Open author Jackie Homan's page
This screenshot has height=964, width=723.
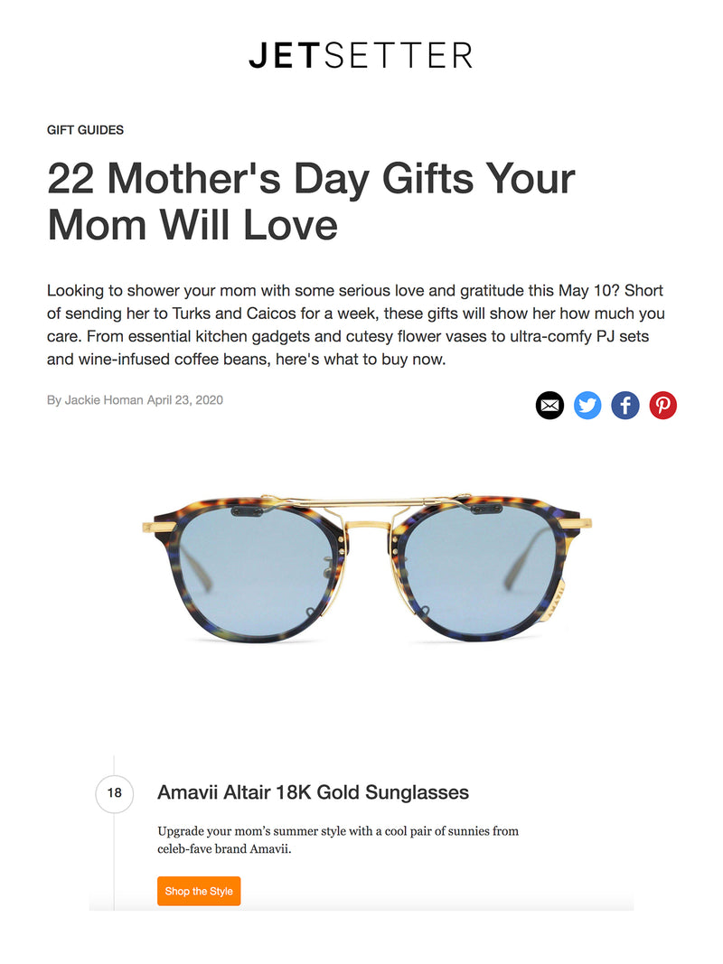(x=104, y=400)
